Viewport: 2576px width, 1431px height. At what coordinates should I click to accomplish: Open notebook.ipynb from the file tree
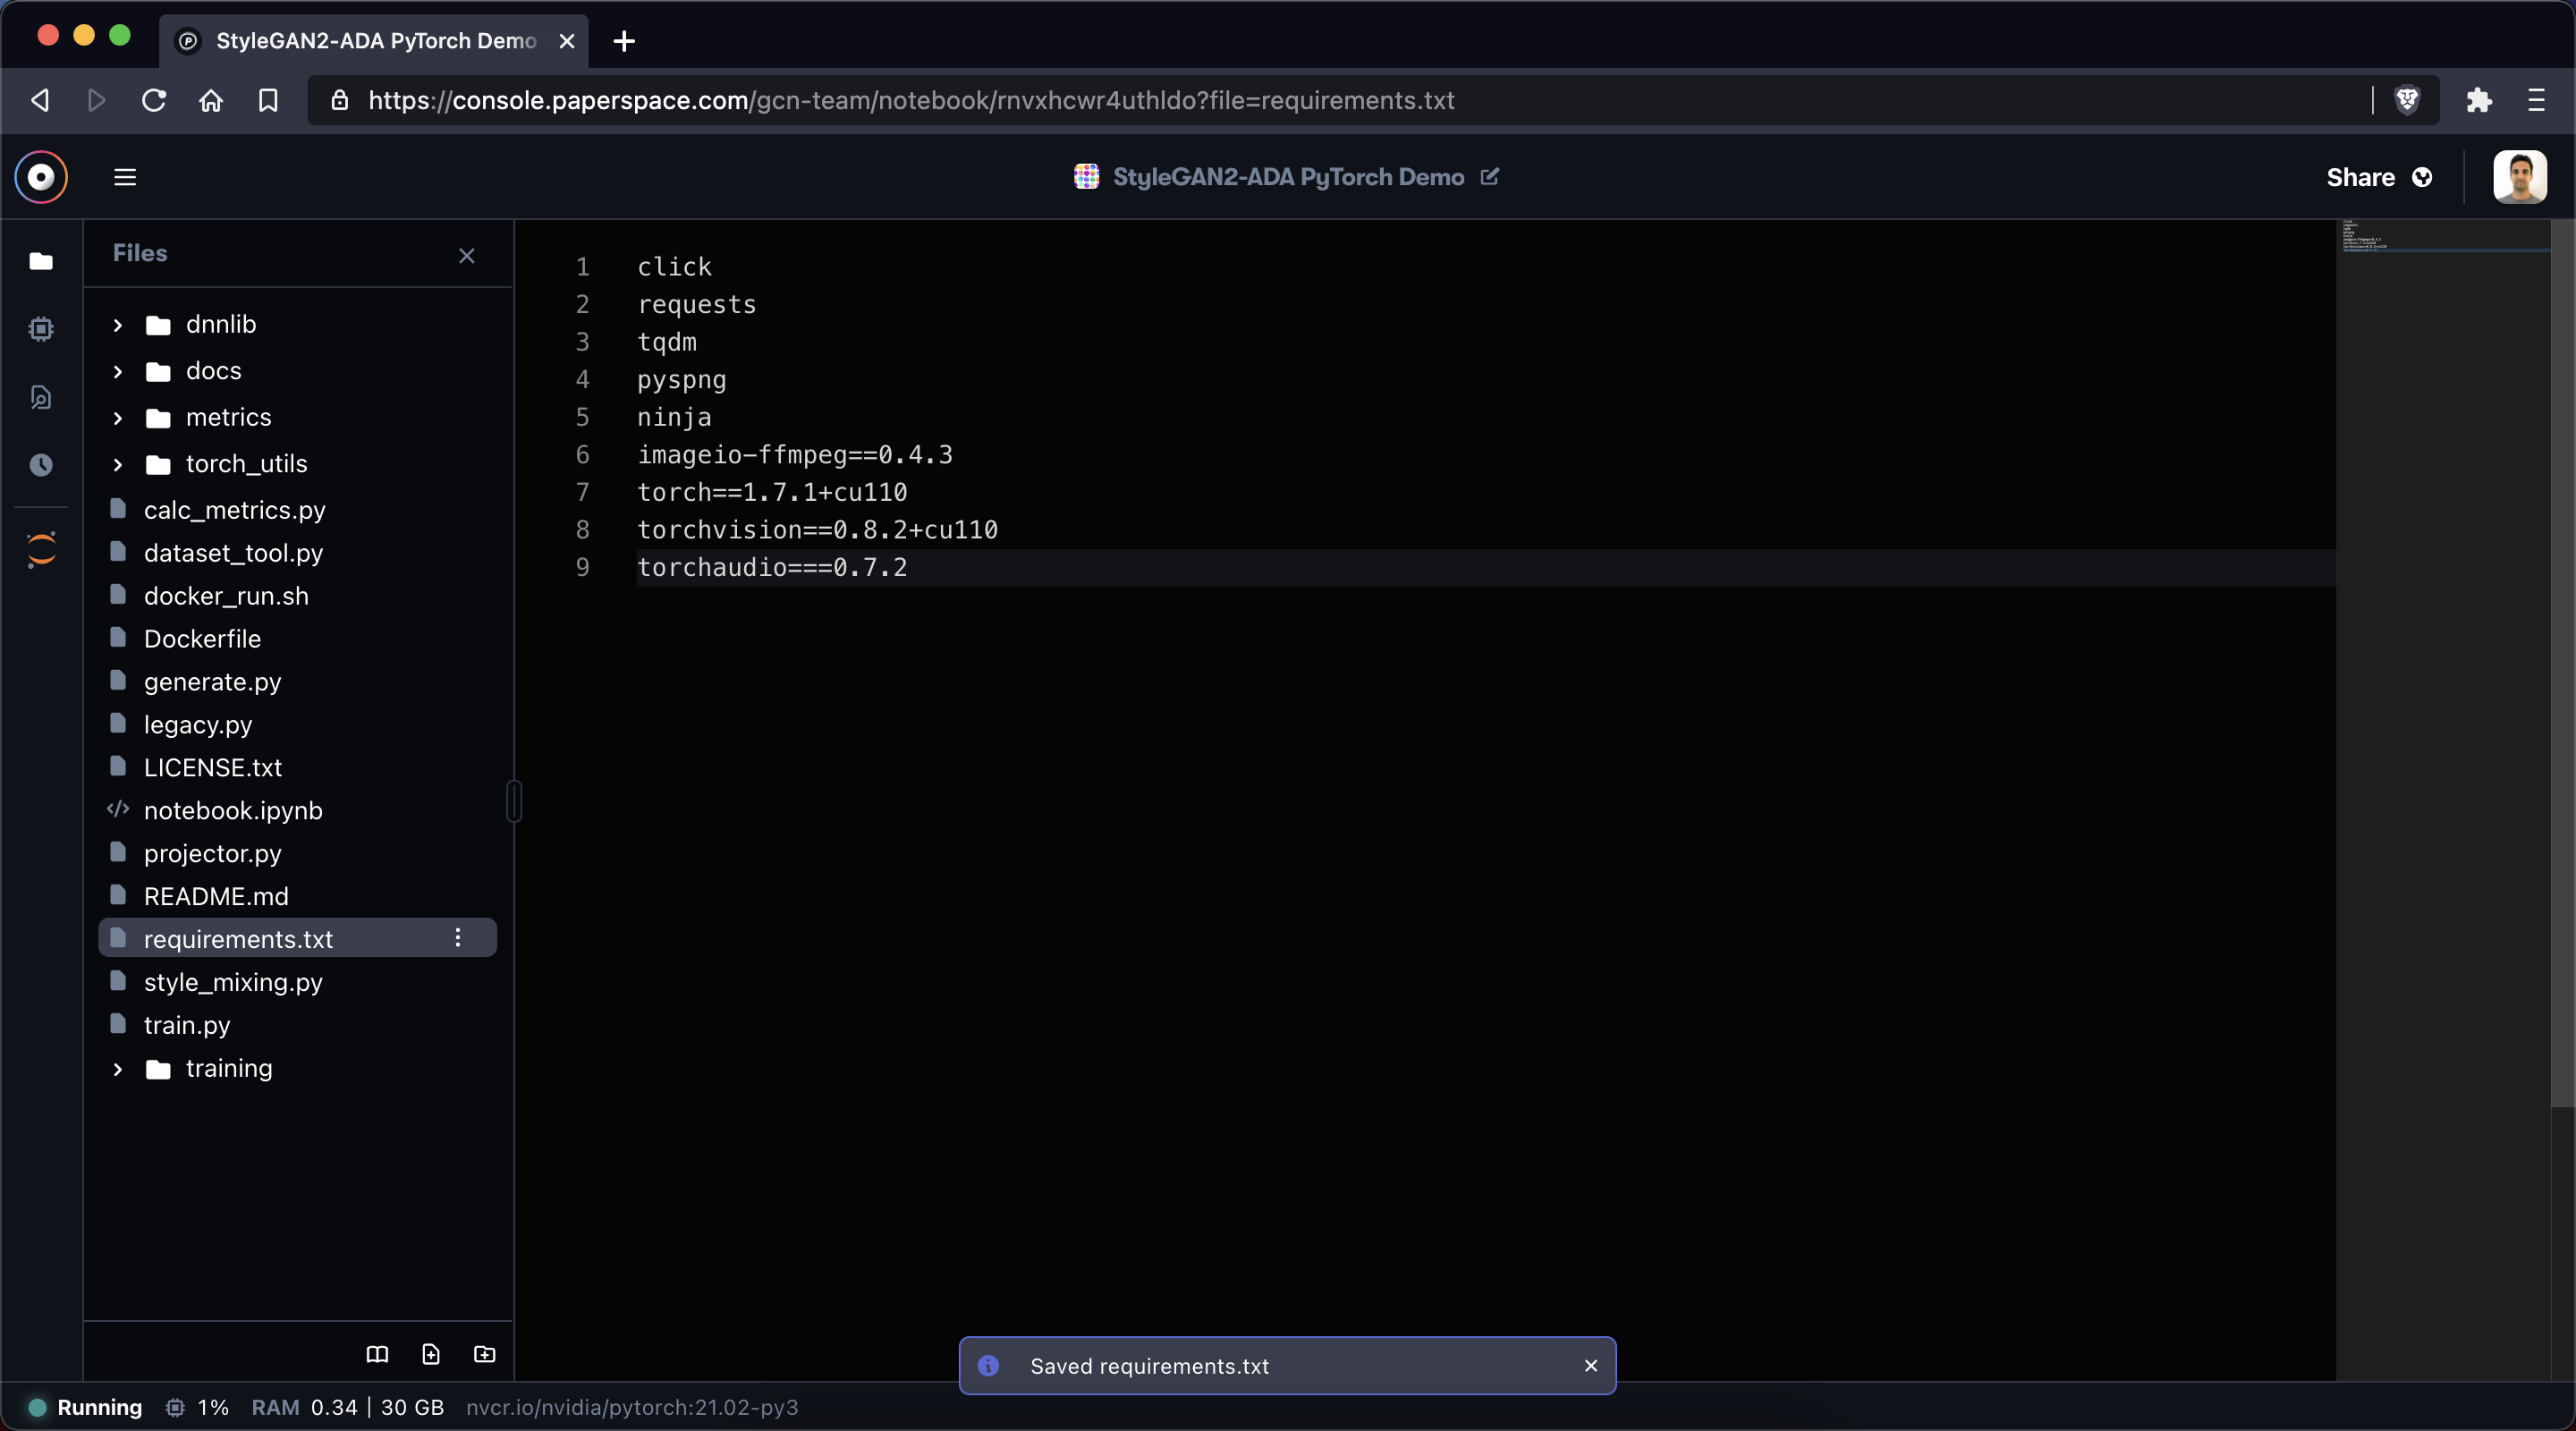[232, 810]
